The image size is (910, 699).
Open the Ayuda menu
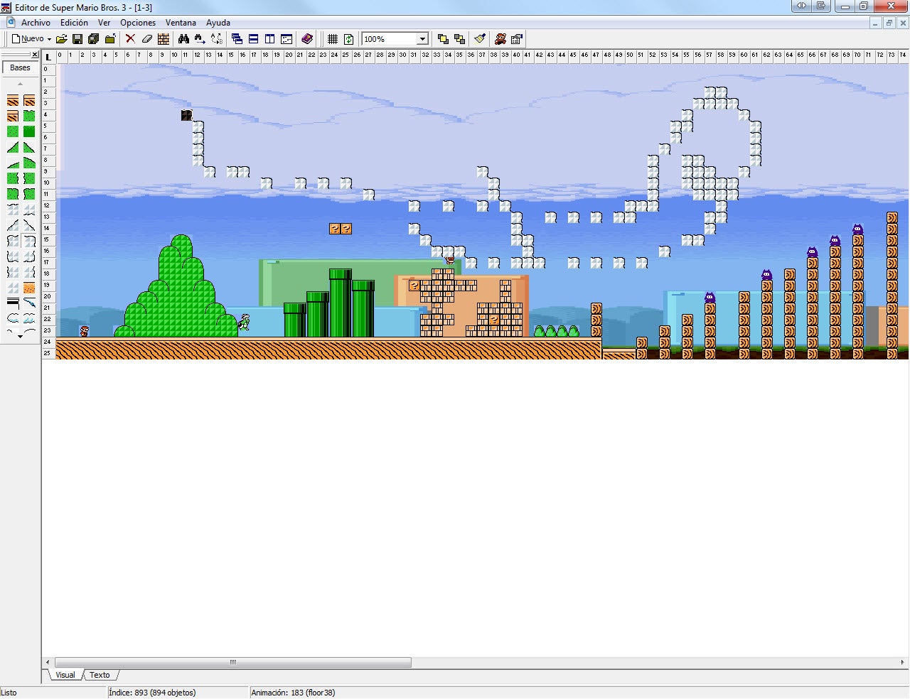point(218,23)
